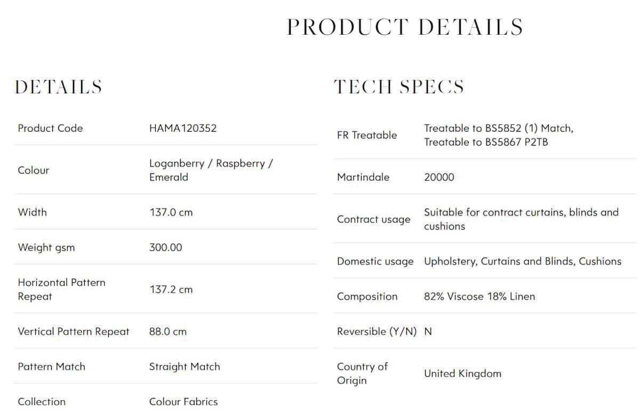Click the PRODUCT DETAILS heading
640x414 pixels.
[x=405, y=27]
